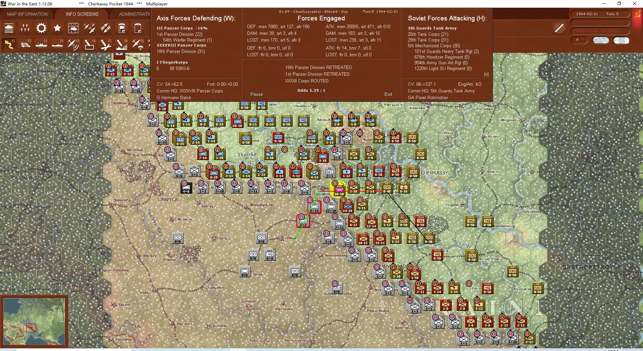Open the losses screen with crosses icon

(x=25, y=28)
